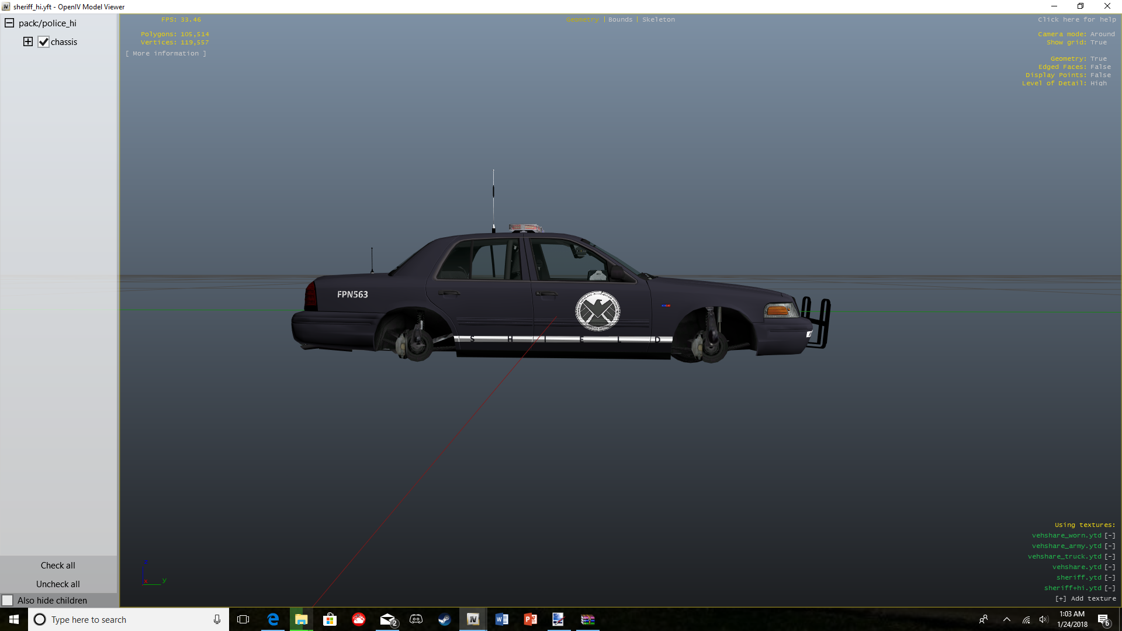
Task: Expand the chassis tree item
Action: pos(28,41)
